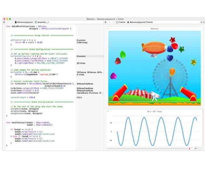This screenshot has width=205, height=170.
Task: Go back in the timeline pane history
Action: pyautogui.click(x=110, y=22)
